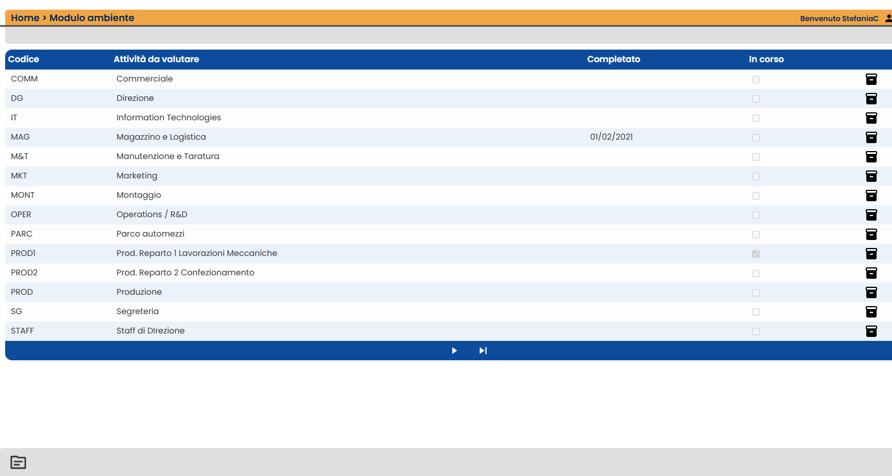Select Information Technologies activity text
892x476 pixels.
click(x=168, y=117)
